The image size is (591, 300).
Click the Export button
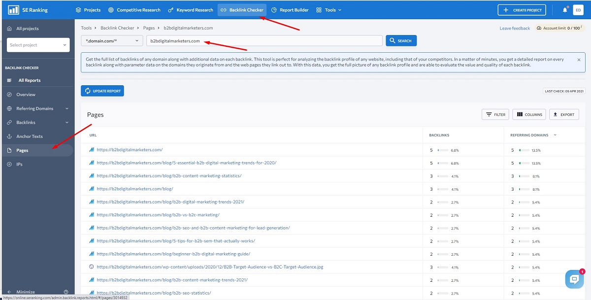pyautogui.click(x=564, y=114)
